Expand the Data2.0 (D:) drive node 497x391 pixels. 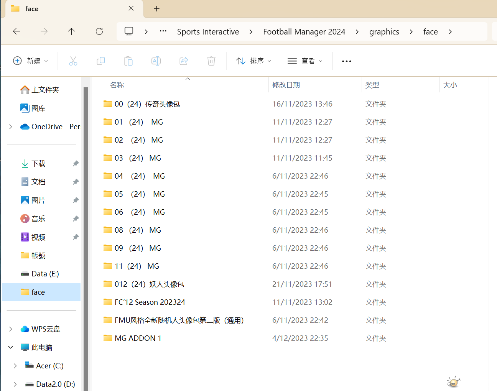pyautogui.click(x=15, y=384)
